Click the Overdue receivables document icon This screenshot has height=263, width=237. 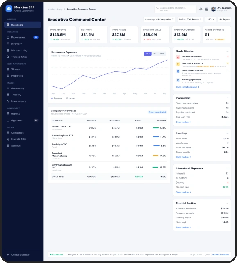pyautogui.click(x=178, y=71)
